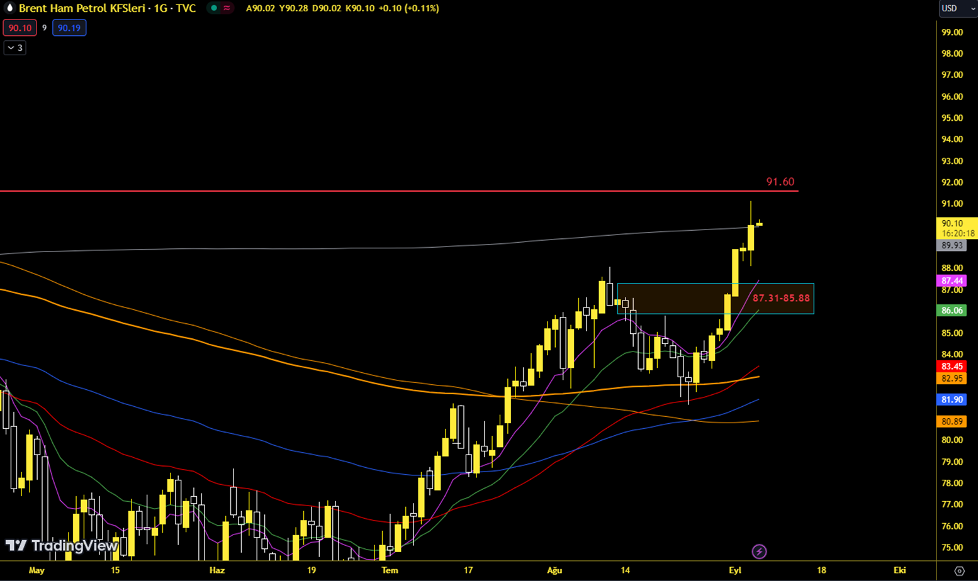Click the 87.31-85.88 zone text label
Screen dimensions: 978x581
(781, 298)
